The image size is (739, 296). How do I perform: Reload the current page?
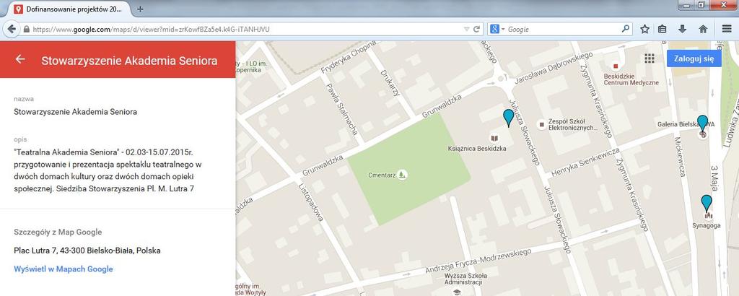pos(477,29)
